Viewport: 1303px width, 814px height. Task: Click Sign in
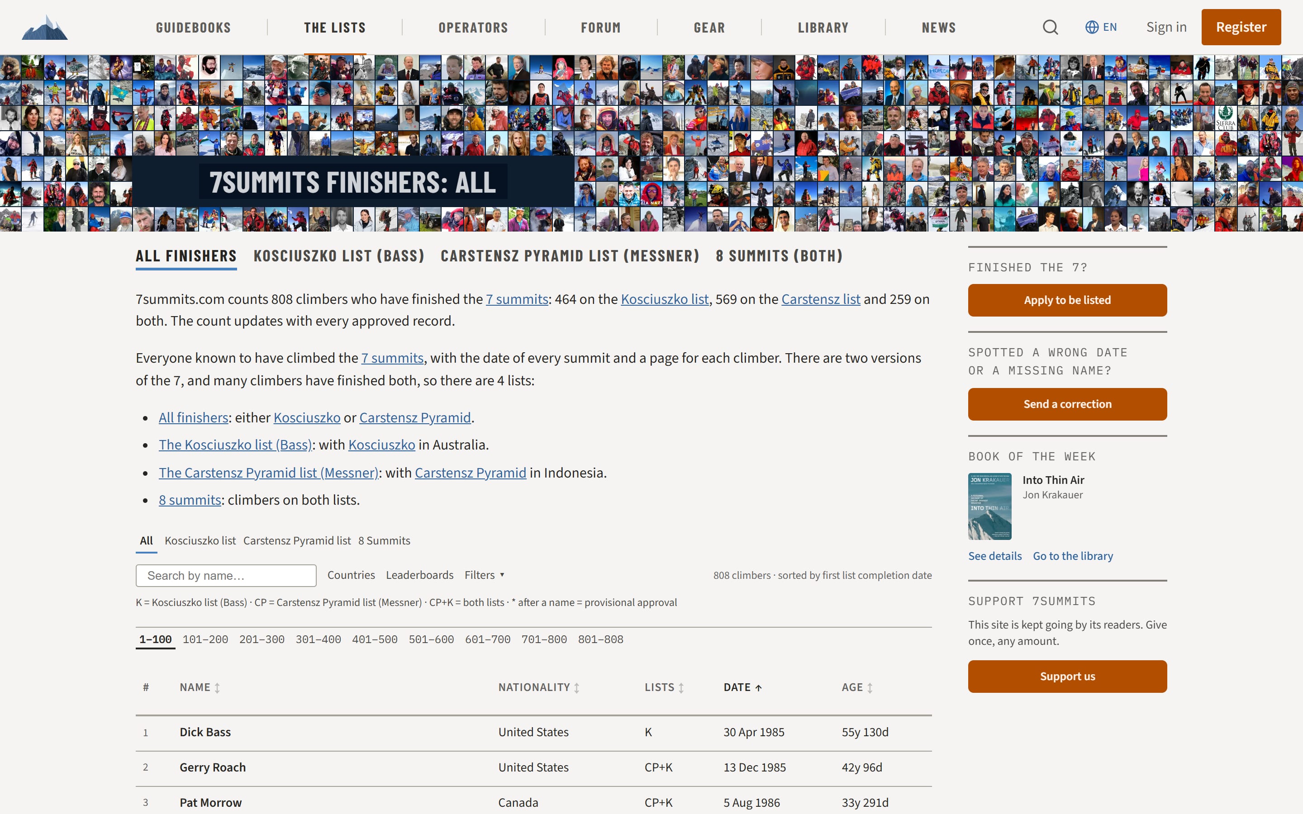[x=1166, y=27]
